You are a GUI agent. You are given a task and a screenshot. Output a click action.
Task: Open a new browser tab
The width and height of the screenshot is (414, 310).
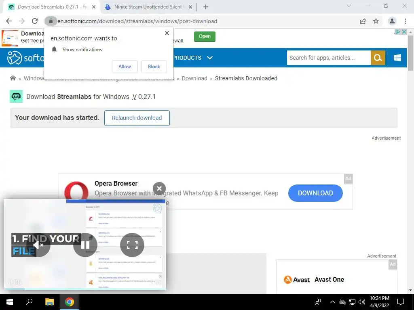click(206, 7)
